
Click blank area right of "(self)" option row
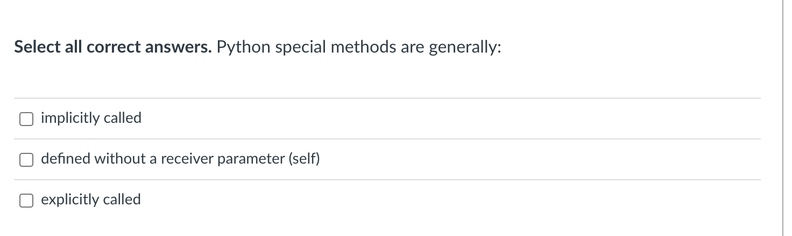coord(538,159)
